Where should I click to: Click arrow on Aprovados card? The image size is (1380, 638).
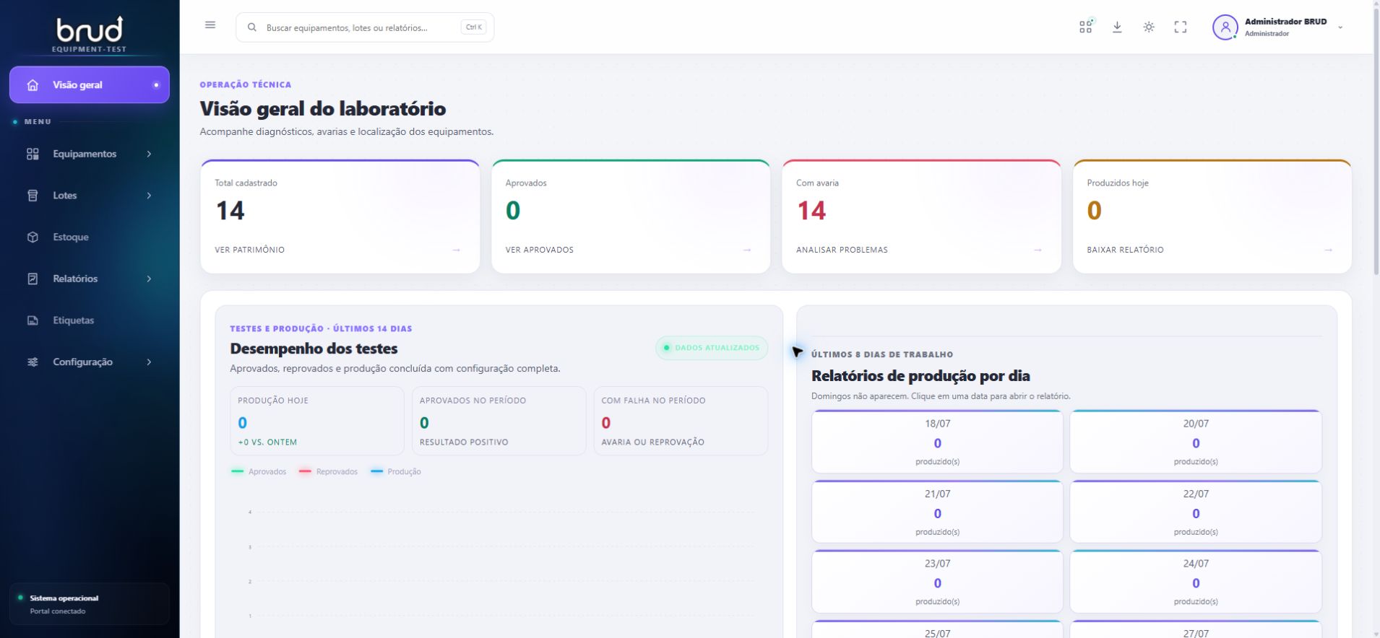tap(747, 250)
